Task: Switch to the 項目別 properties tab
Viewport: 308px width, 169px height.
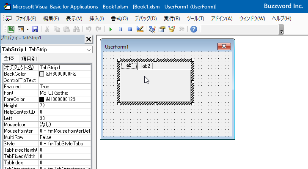Action: point(29,59)
